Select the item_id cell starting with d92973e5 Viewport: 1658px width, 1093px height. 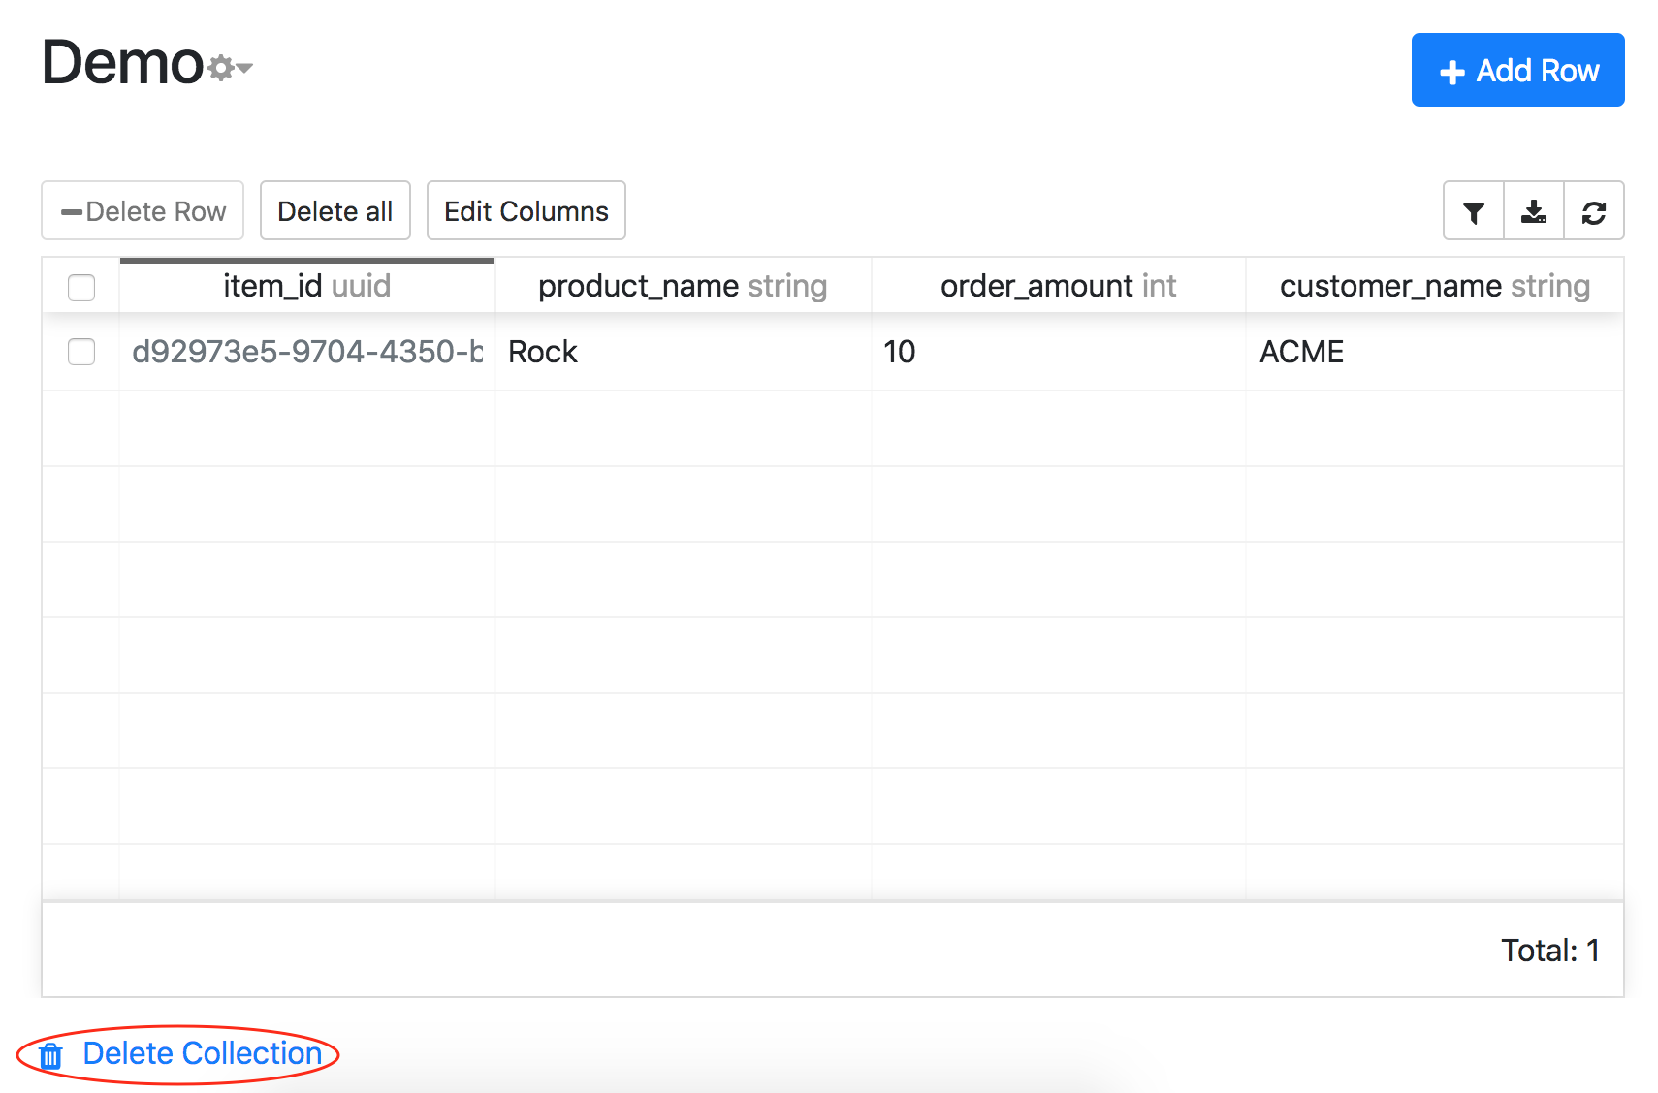coord(306,352)
